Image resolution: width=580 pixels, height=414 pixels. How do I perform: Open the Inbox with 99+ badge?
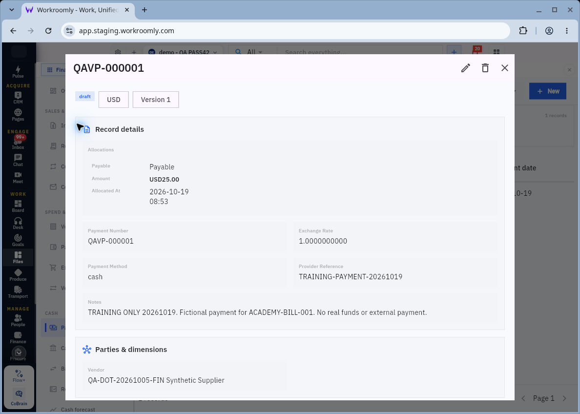click(18, 143)
